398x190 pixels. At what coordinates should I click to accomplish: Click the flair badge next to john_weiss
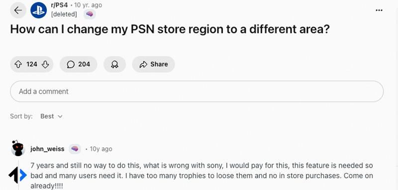[x=75, y=149]
